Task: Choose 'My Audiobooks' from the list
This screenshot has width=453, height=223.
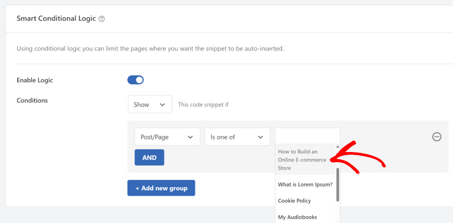Action: (x=305, y=217)
